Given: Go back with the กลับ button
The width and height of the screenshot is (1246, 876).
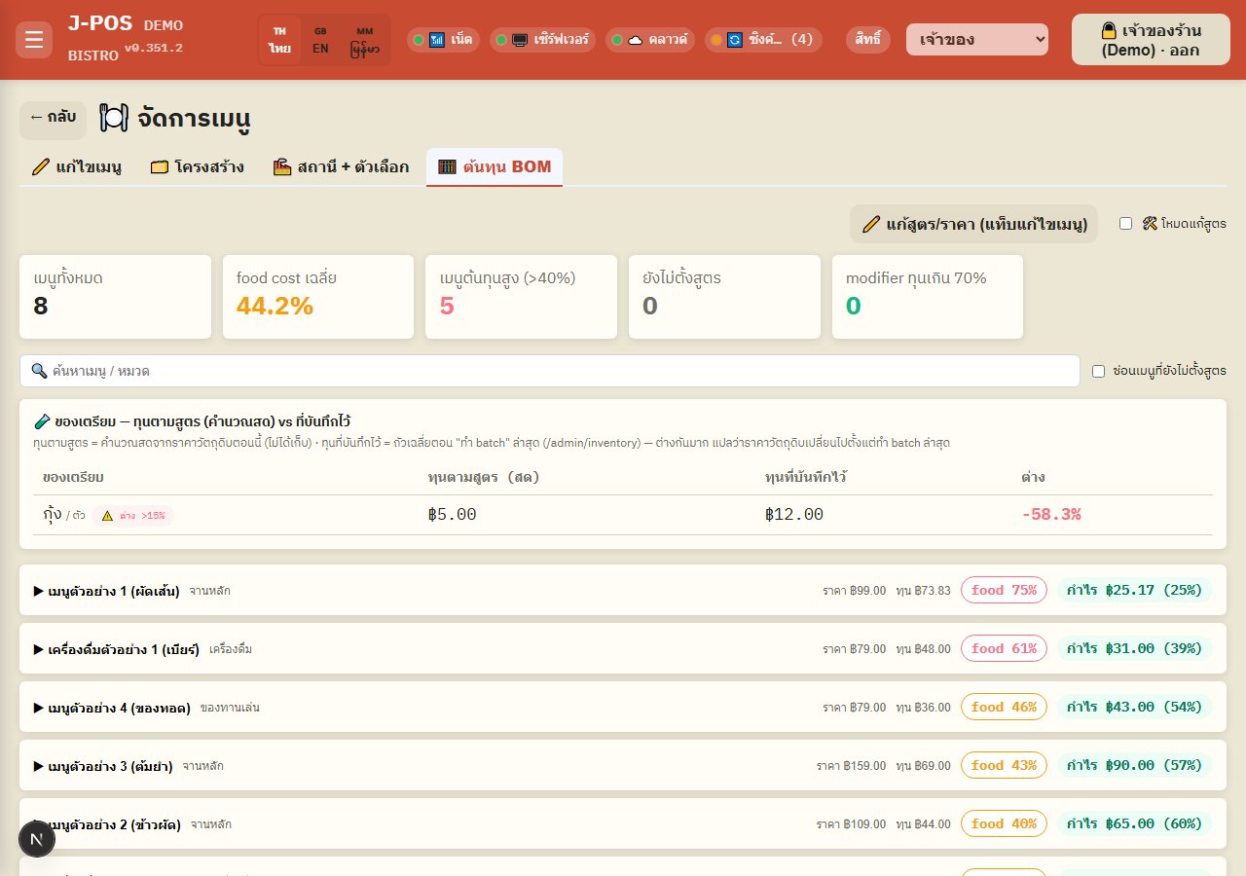Looking at the screenshot, I should [53, 118].
